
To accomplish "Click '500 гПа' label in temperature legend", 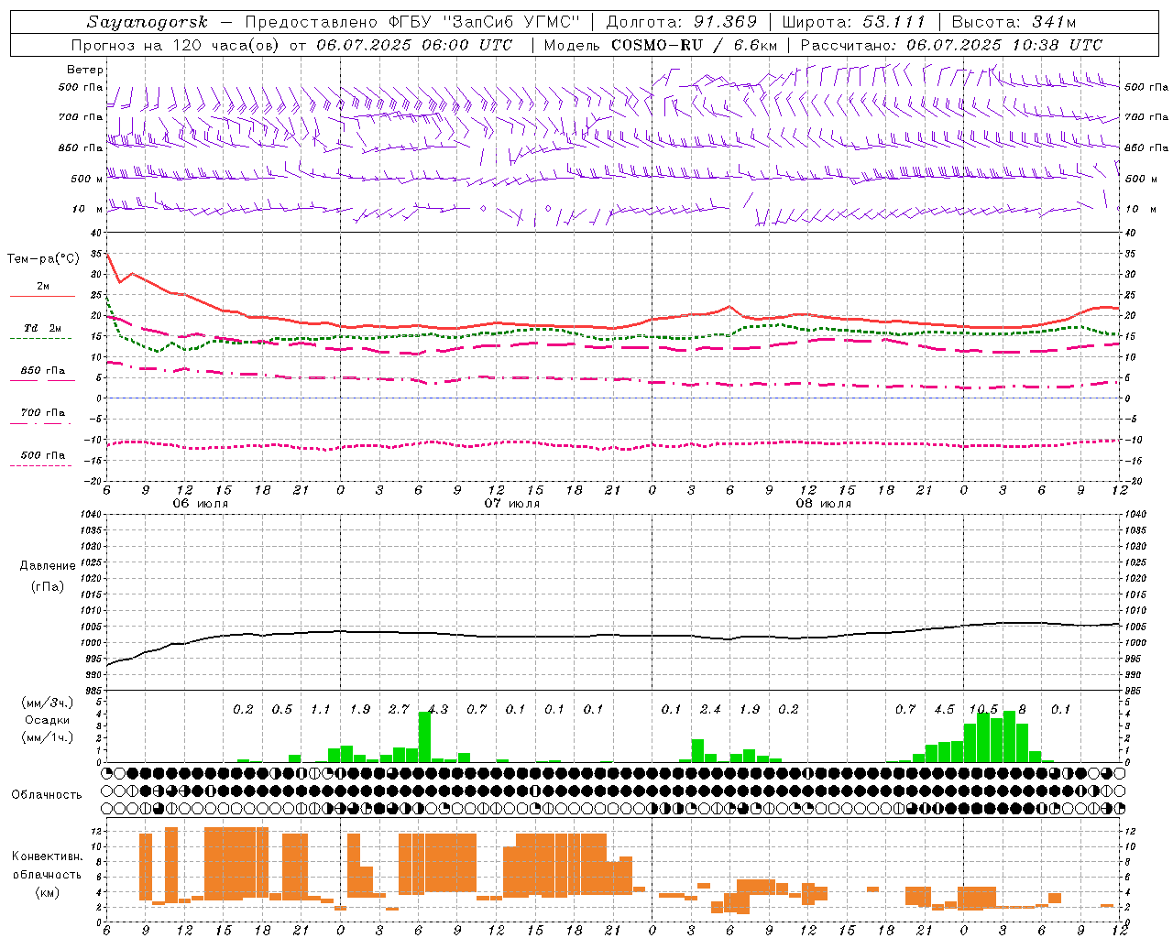I will click(x=43, y=455).
